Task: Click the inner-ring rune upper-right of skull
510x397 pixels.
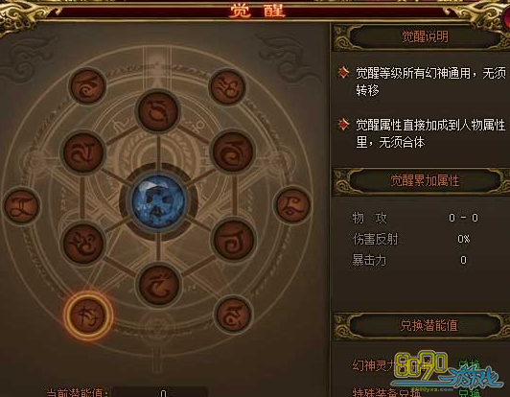Action: pyautogui.click(x=233, y=152)
